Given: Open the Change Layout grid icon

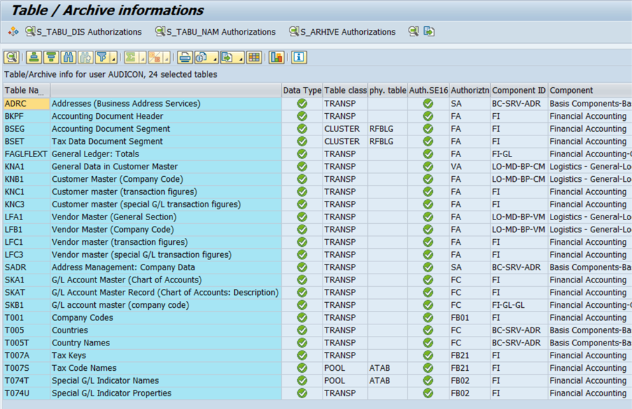Looking at the screenshot, I should click(x=254, y=57).
